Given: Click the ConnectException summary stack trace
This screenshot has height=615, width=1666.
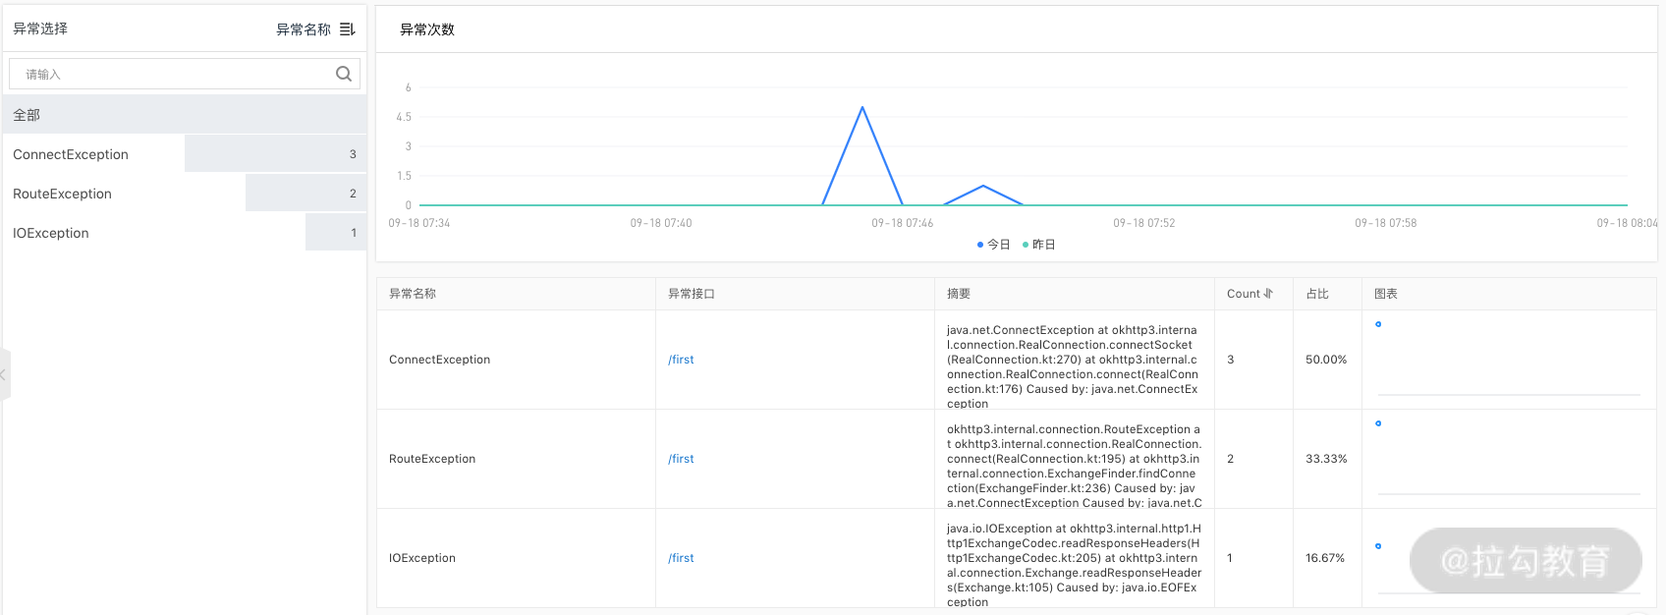Looking at the screenshot, I should click(x=1073, y=366).
